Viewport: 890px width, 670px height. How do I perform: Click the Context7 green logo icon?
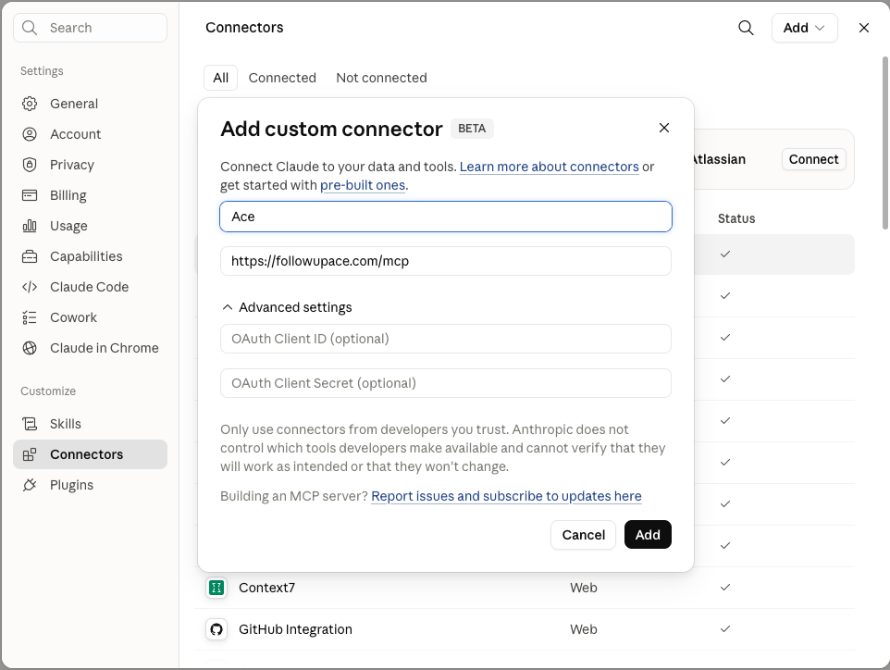coord(216,588)
